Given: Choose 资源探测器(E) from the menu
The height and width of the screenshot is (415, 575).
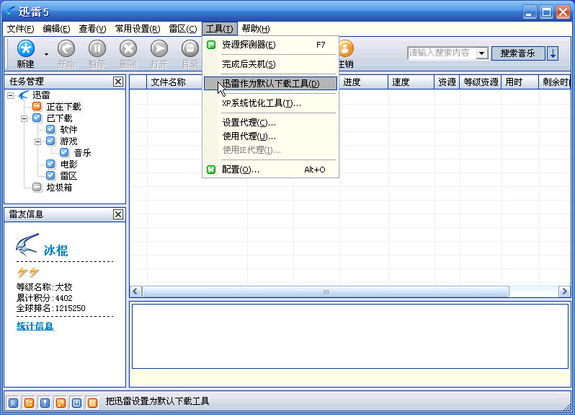Looking at the screenshot, I should pos(270,45).
